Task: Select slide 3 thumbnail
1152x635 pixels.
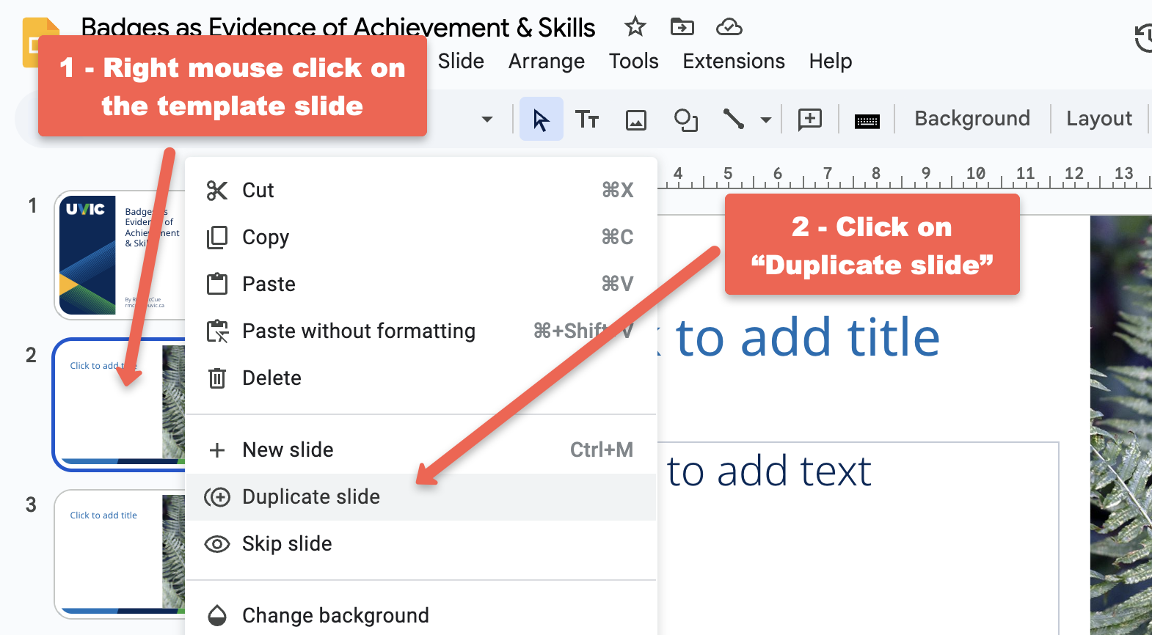Action: pyautogui.click(x=120, y=554)
